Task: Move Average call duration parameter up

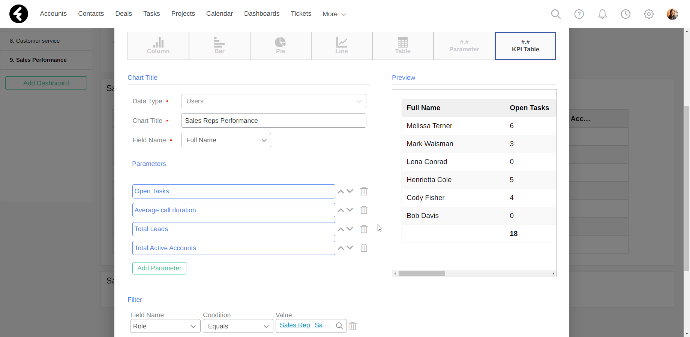Action: (x=341, y=210)
